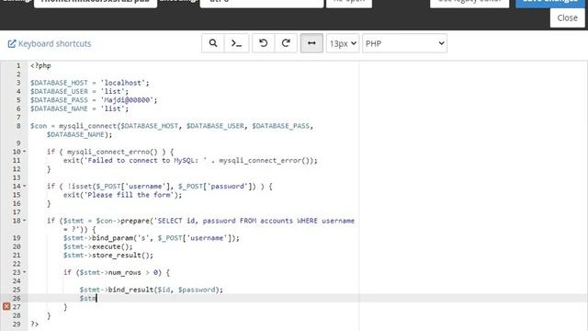This screenshot has height=331, width=588.
Task: Click the $stmt->store_result(); line
Action: point(108,256)
